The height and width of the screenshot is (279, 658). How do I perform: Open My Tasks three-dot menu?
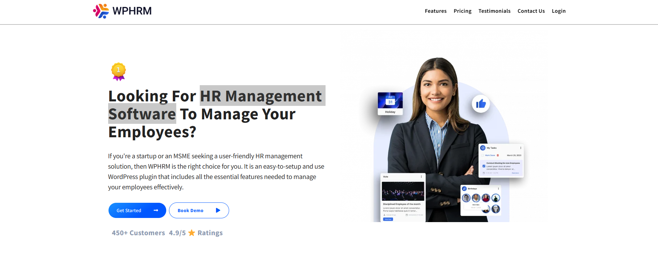(520, 148)
